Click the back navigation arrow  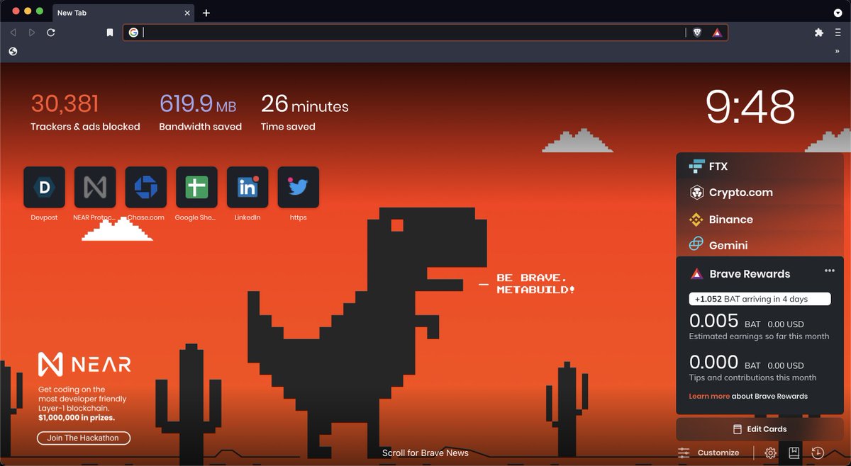[x=13, y=33]
